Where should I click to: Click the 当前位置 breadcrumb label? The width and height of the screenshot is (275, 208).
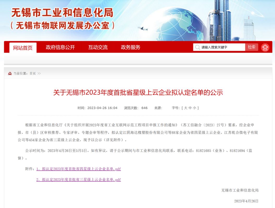point(20,73)
